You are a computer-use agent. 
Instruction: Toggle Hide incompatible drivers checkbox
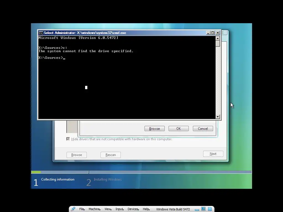coord(68,139)
